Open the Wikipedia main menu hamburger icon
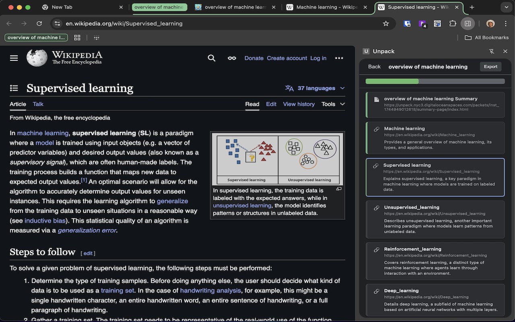The height and width of the screenshot is (322, 515). click(x=14, y=58)
